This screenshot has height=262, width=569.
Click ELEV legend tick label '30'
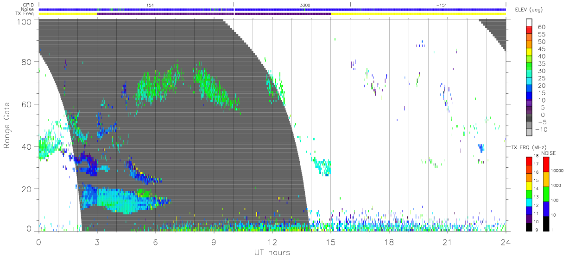click(x=541, y=71)
